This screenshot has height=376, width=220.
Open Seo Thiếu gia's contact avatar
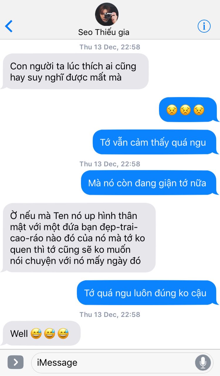click(x=107, y=14)
